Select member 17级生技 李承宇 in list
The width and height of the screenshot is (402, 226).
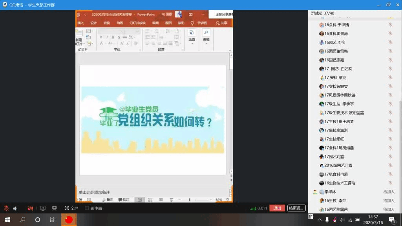tap(339, 104)
